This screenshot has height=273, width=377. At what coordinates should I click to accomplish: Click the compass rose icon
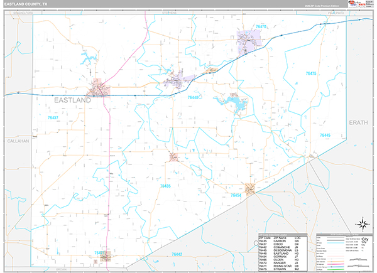(x=363, y=224)
